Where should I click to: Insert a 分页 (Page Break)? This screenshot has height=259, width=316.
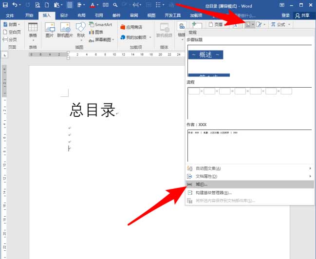click(10, 39)
